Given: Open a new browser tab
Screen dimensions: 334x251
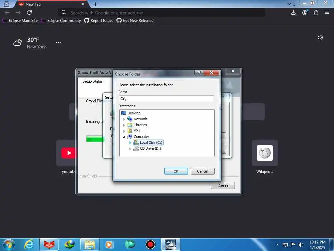Looking at the screenshot, I should tap(96, 4).
